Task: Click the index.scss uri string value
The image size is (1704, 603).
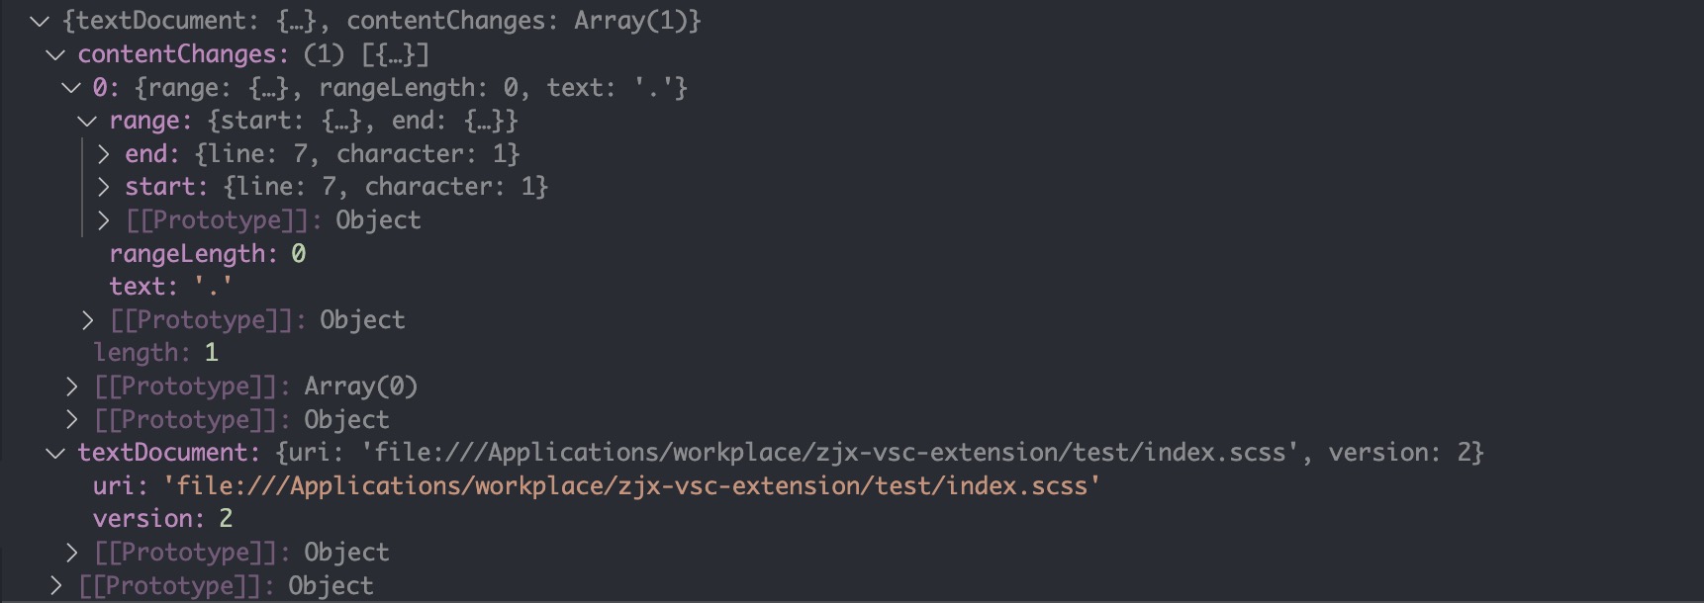Action: click(631, 486)
